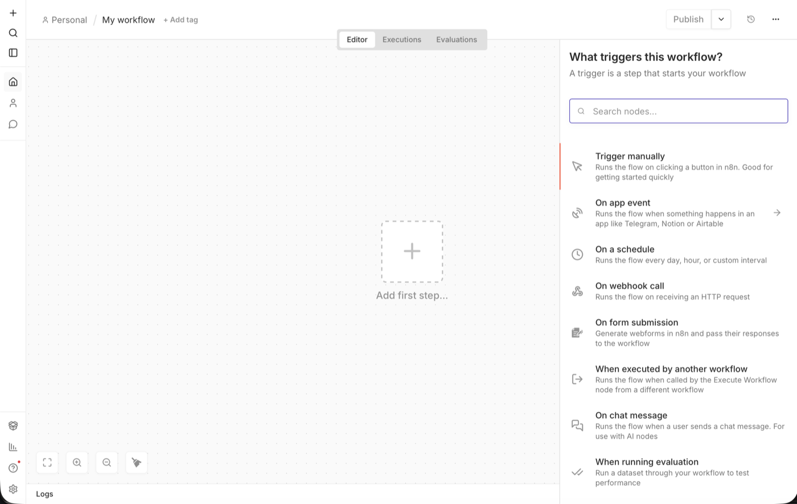The height and width of the screenshot is (504, 797).
Task: Click the On form submission icon
Action: coord(577,333)
